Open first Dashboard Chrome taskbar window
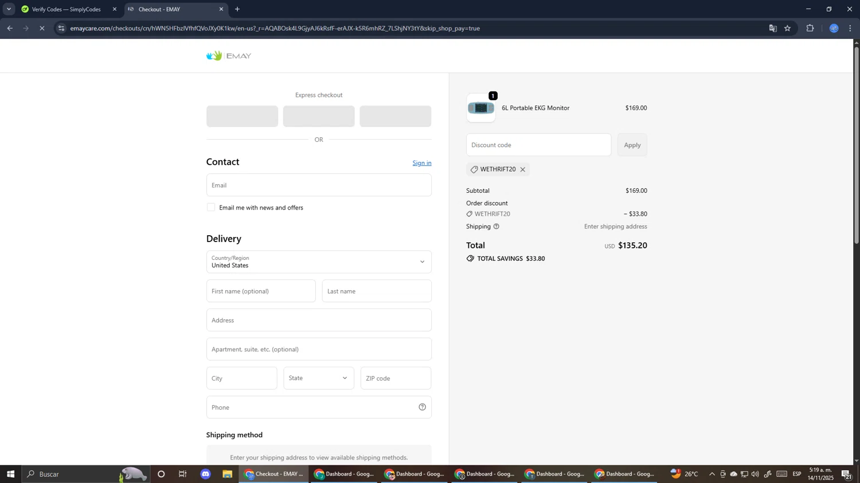Screen dimensions: 860x483 [344, 474]
